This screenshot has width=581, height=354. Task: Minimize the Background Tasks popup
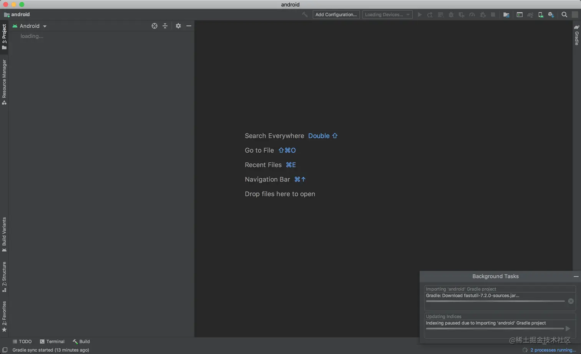click(576, 276)
